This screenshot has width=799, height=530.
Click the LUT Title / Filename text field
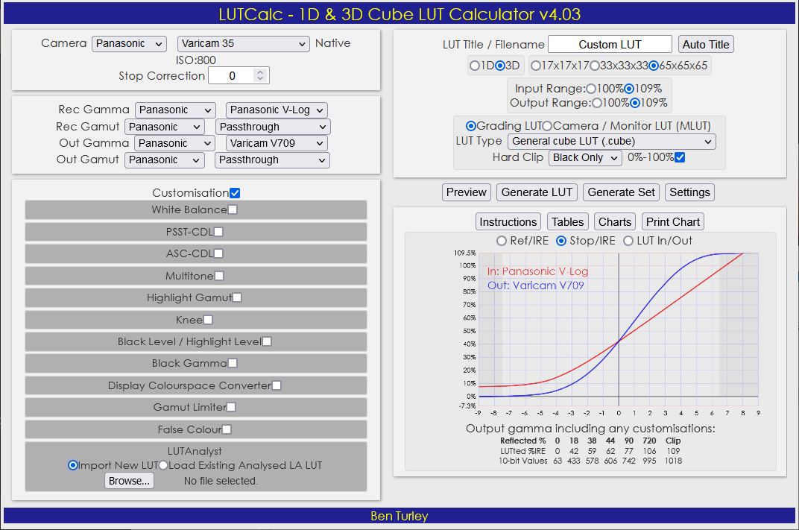(610, 44)
